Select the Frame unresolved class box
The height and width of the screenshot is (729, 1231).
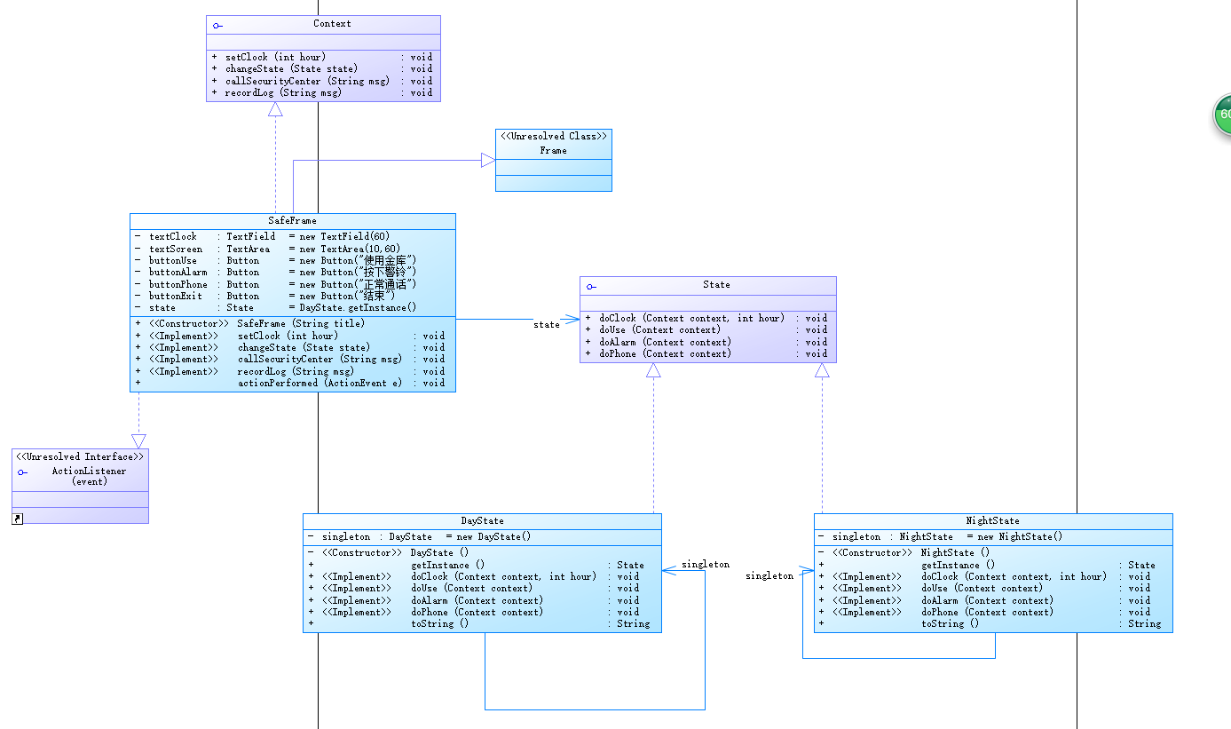(x=553, y=160)
